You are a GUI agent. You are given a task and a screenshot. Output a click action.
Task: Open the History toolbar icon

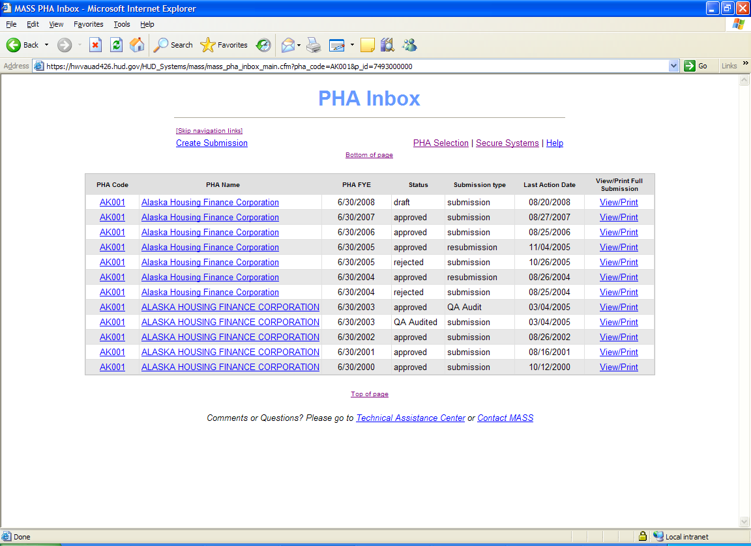point(263,45)
